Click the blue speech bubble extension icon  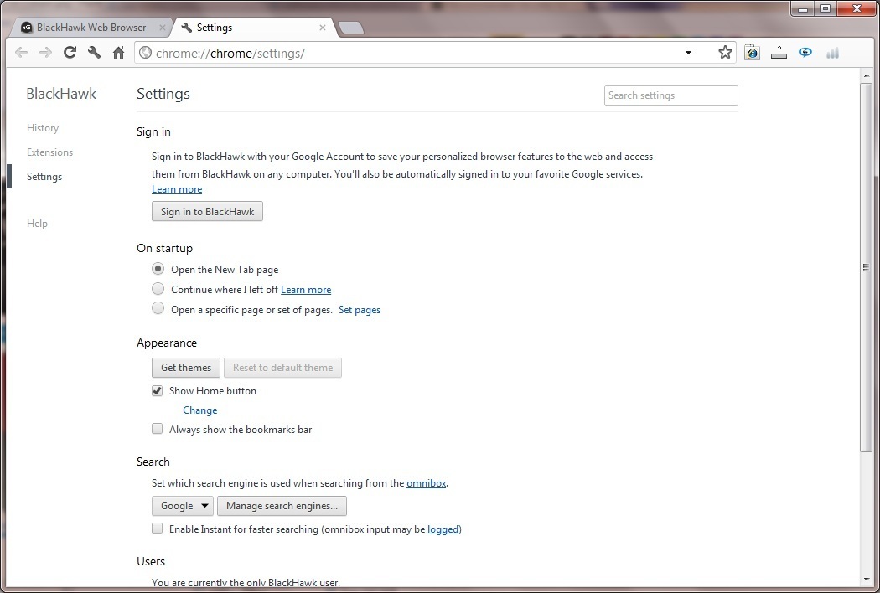805,53
